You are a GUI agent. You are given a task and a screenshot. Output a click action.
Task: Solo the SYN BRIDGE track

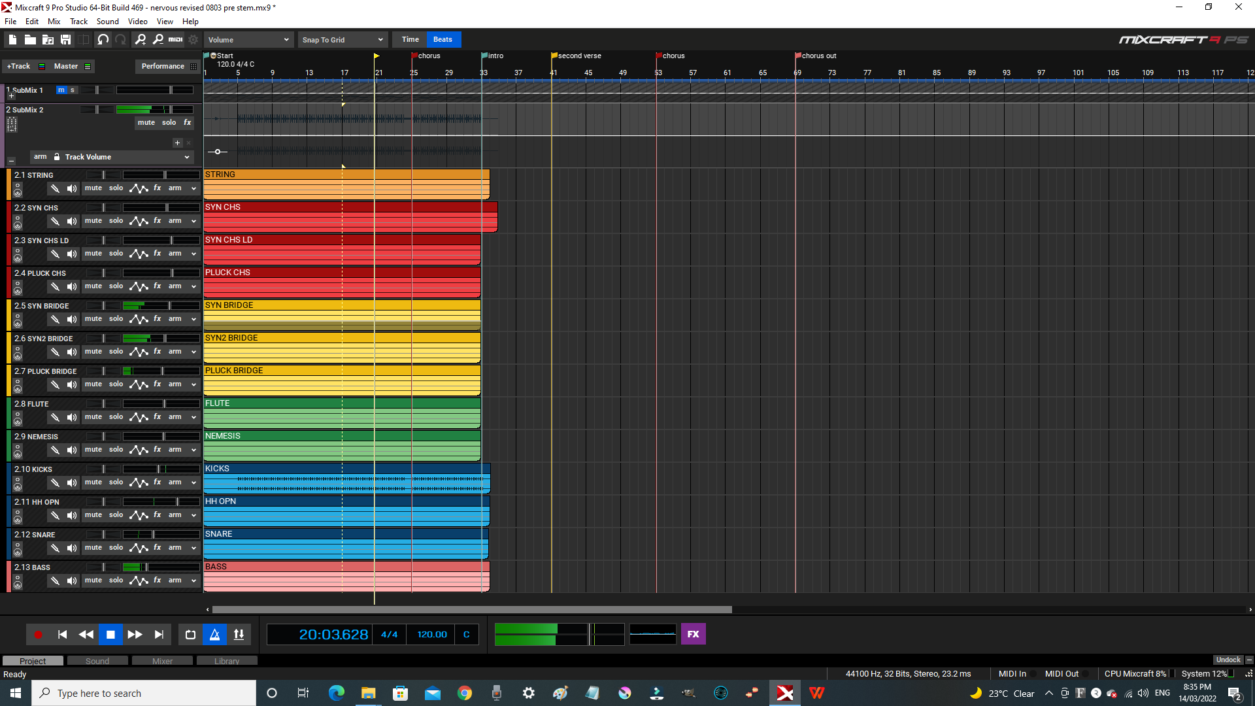(116, 318)
